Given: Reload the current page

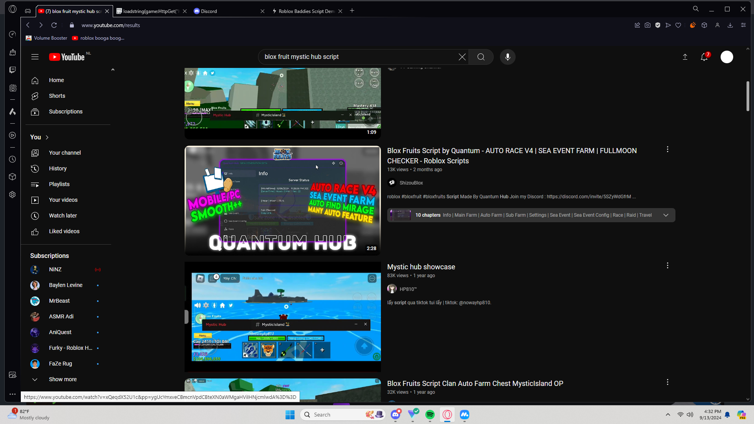Looking at the screenshot, I should tap(54, 25).
